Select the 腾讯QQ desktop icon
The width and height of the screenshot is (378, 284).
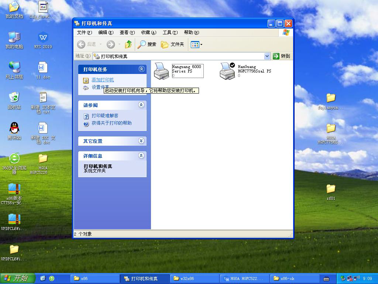14,131
